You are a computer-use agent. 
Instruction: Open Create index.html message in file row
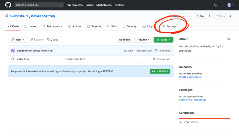click(x=75, y=59)
